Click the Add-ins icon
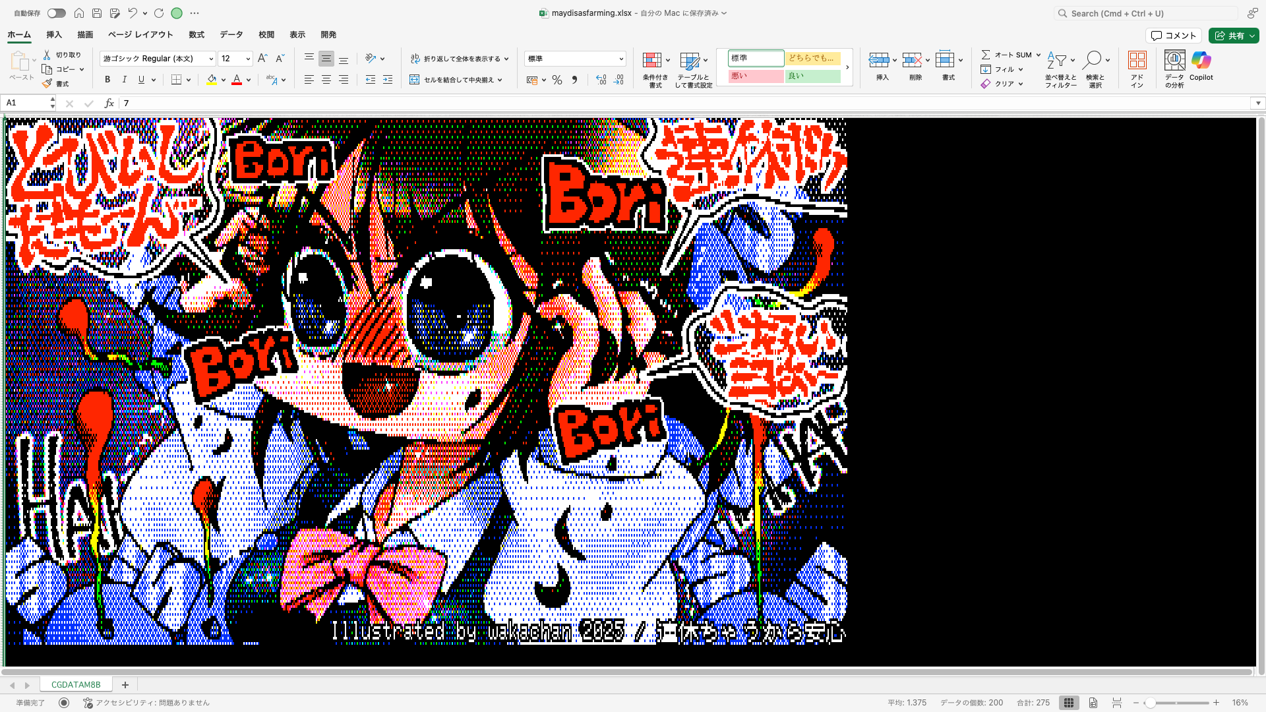The width and height of the screenshot is (1266, 712). [x=1137, y=61]
